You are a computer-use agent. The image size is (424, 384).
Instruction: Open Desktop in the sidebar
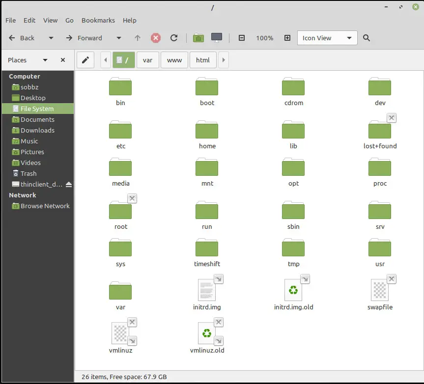coord(38,98)
